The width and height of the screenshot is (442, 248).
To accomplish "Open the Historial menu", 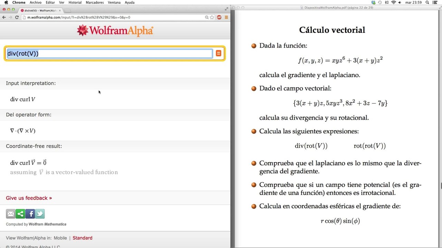I will click(x=75, y=2).
